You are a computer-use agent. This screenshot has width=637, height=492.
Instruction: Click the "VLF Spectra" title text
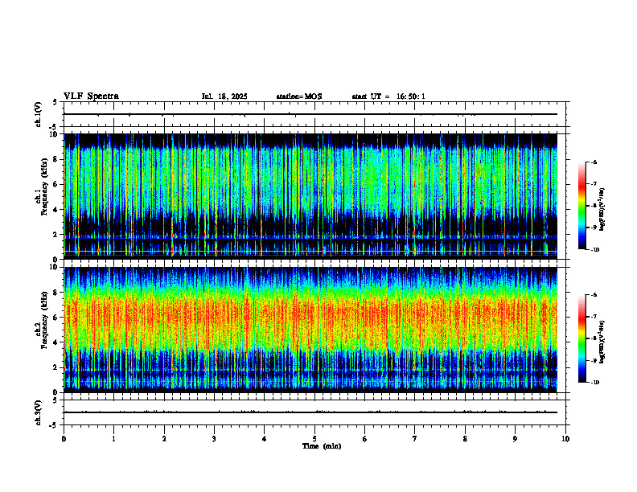click(91, 96)
